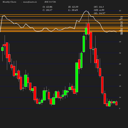Screen dimensions: 128x128
Task: Click the 'OC: 14.1' reading
Action: [x=99, y=7]
